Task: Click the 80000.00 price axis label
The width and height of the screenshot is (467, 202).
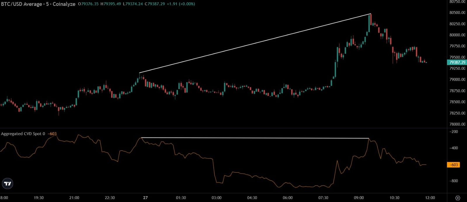Action: click(x=457, y=35)
